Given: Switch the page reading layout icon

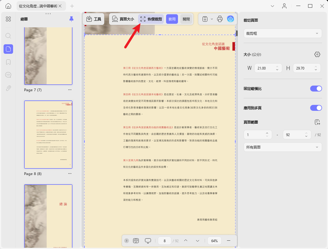Looking at the screenshot, I should click(136, 241).
